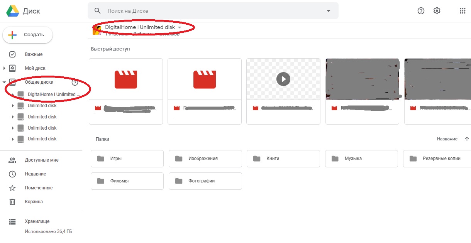
Task: Click the magnifier search icon
Action: pyautogui.click(x=98, y=11)
